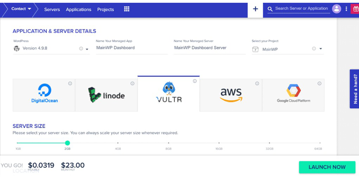
Task: Open the user profile avatar
Action: pos(337,9)
